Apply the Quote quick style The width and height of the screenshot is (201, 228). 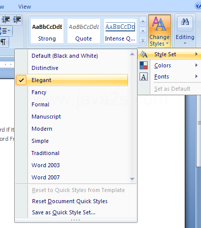point(84,31)
